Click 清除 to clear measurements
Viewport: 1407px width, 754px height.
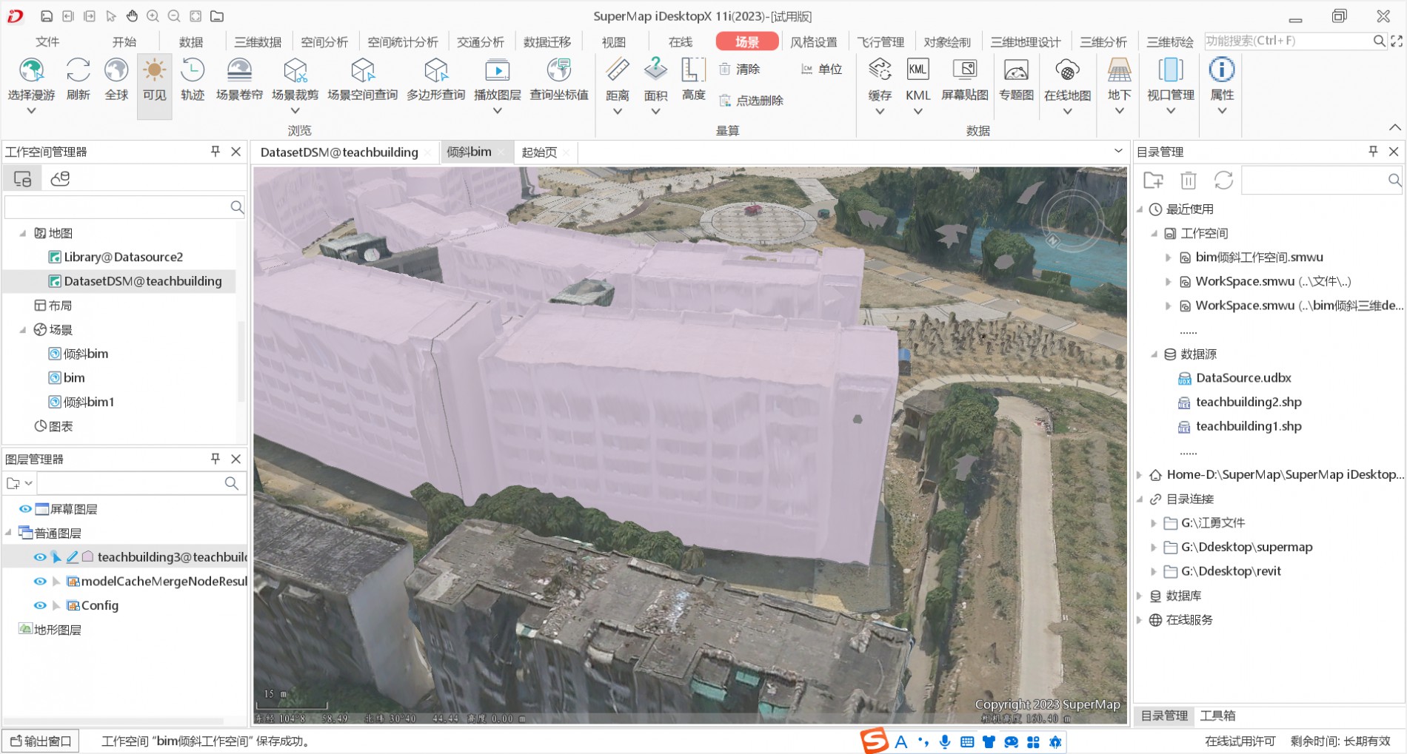[740, 69]
